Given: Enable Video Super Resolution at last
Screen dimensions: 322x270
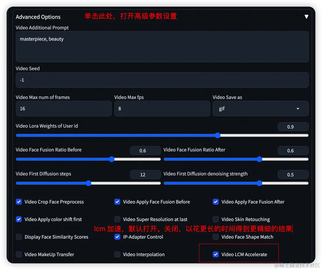Looking at the screenshot, I should (117, 219).
